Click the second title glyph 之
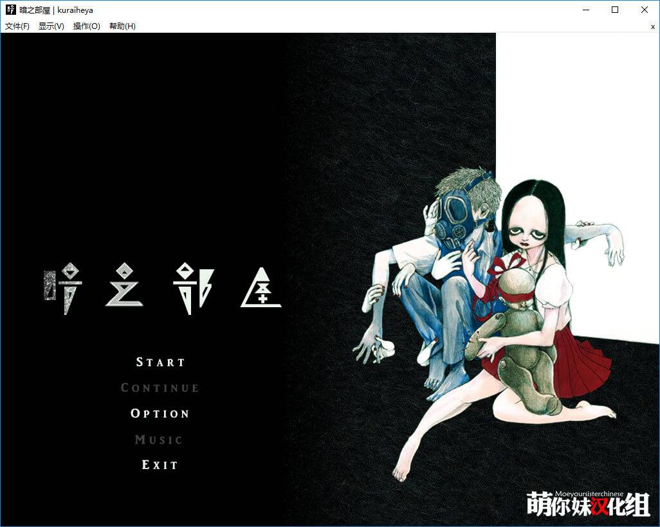 [x=124, y=286]
